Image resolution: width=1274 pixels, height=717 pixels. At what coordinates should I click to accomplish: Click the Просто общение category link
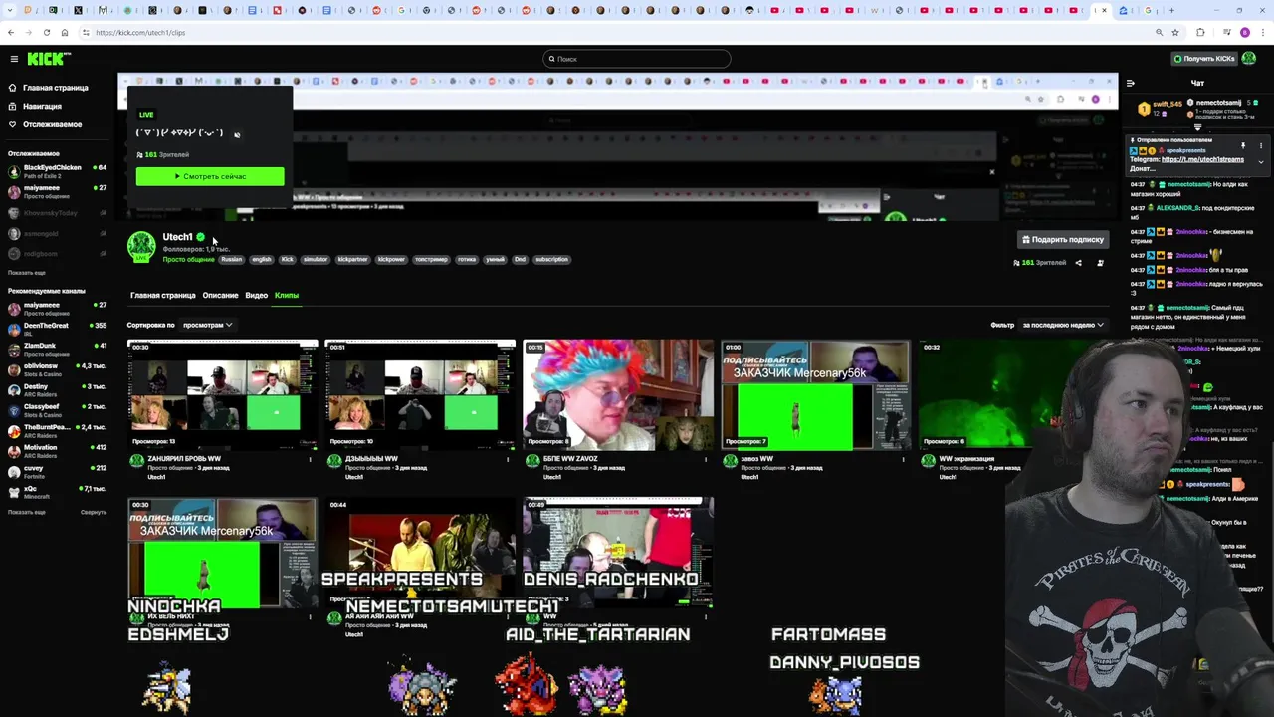pos(188,260)
